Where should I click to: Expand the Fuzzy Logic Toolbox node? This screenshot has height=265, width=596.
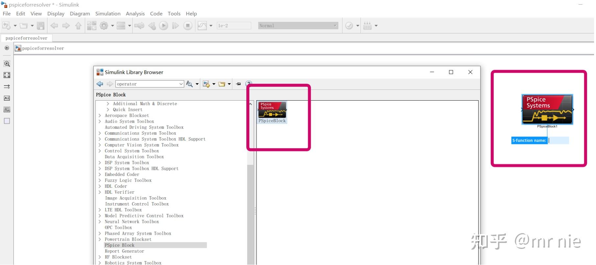[x=100, y=180]
